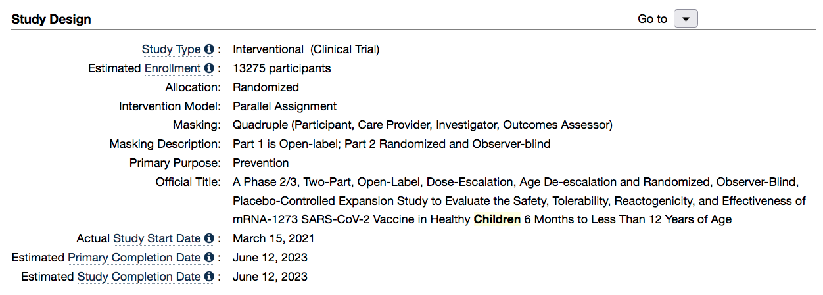Viewport: 823px width, 295px height.
Task: Show info for Primary Completion Date icon
Action: point(209,258)
